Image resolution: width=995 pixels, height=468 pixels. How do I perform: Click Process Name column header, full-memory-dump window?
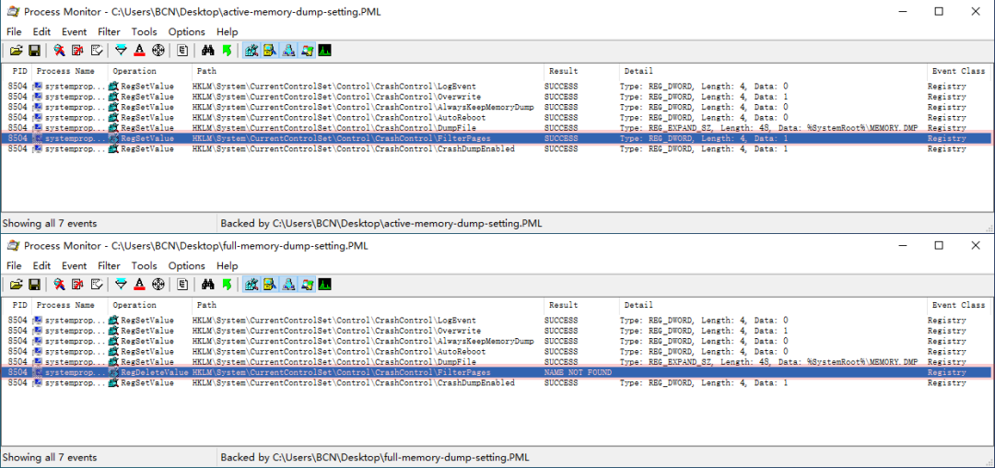coord(70,305)
